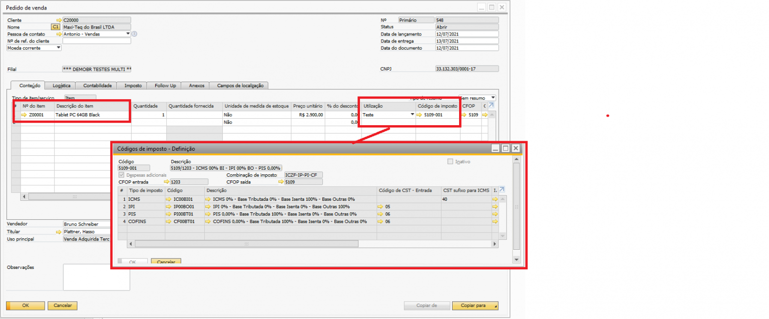This screenshot has height=319, width=769.
Task: Click the Copiar para button
Action: (475, 305)
